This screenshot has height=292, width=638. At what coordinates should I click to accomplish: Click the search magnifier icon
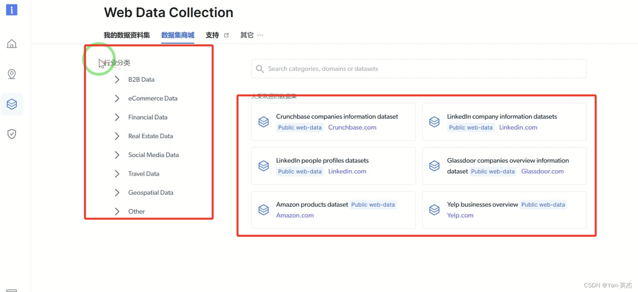pyautogui.click(x=260, y=69)
